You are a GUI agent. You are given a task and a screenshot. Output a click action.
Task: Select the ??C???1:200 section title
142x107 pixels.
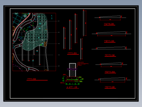110,55
